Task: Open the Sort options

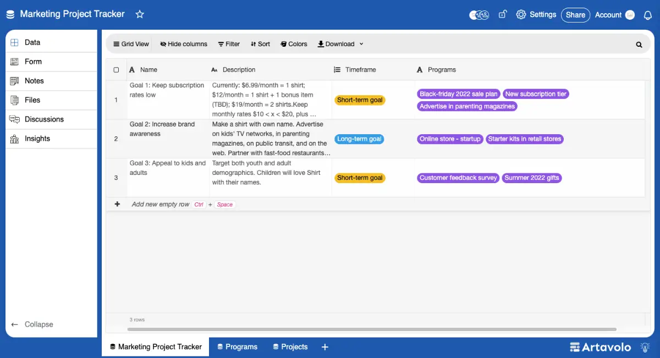Action: pyautogui.click(x=260, y=44)
